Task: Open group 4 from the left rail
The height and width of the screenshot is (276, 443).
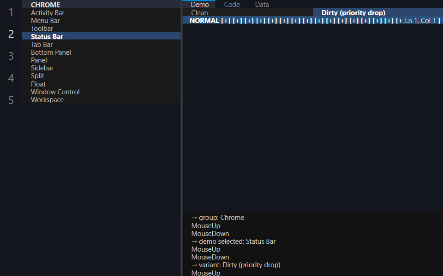Action: [x=11, y=78]
